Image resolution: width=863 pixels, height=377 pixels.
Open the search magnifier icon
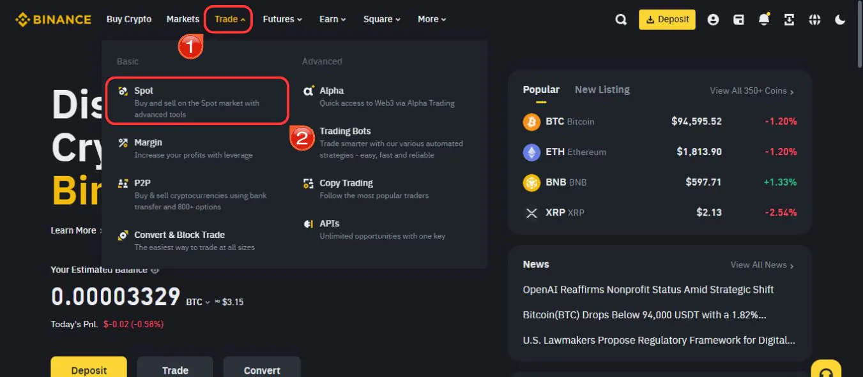[x=621, y=20]
